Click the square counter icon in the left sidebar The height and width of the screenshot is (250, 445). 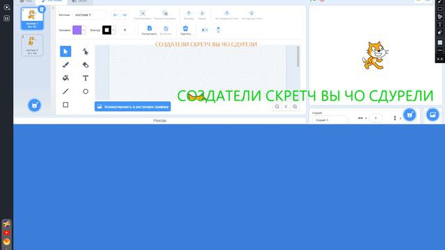coord(6,19)
